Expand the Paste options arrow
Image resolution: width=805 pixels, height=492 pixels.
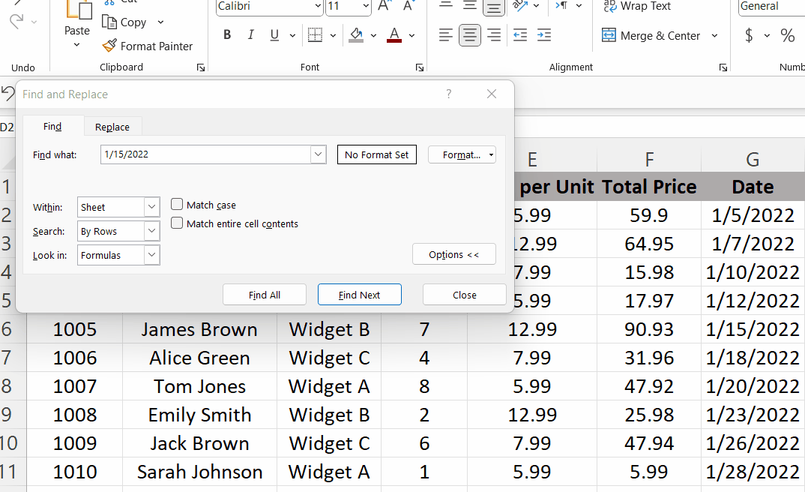[76, 45]
